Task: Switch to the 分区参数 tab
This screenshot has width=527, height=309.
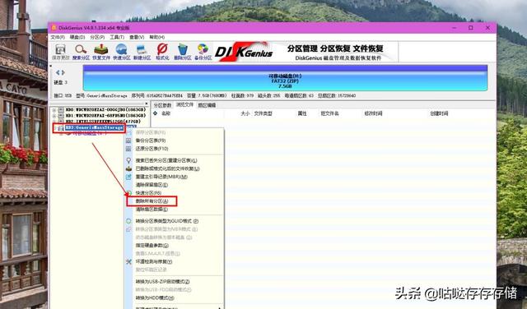Action: (x=162, y=105)
